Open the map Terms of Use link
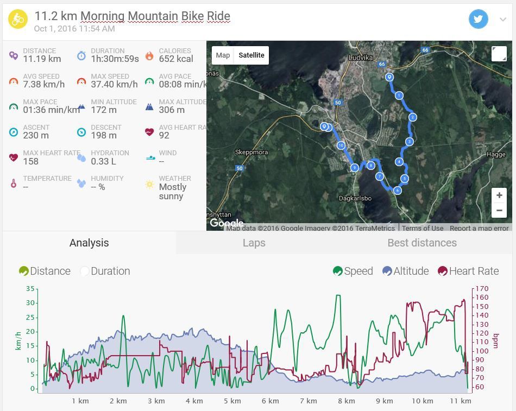This screenshot has width=516, height=411. coord(422,228)
